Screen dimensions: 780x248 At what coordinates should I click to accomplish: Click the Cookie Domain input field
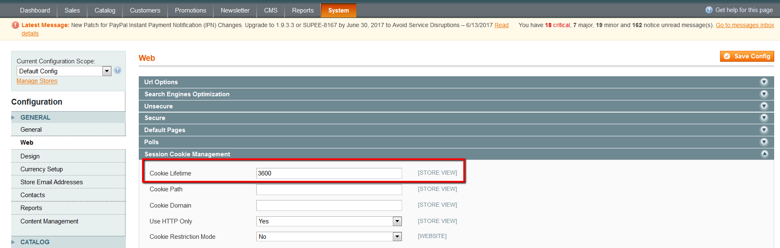[329, 205]
